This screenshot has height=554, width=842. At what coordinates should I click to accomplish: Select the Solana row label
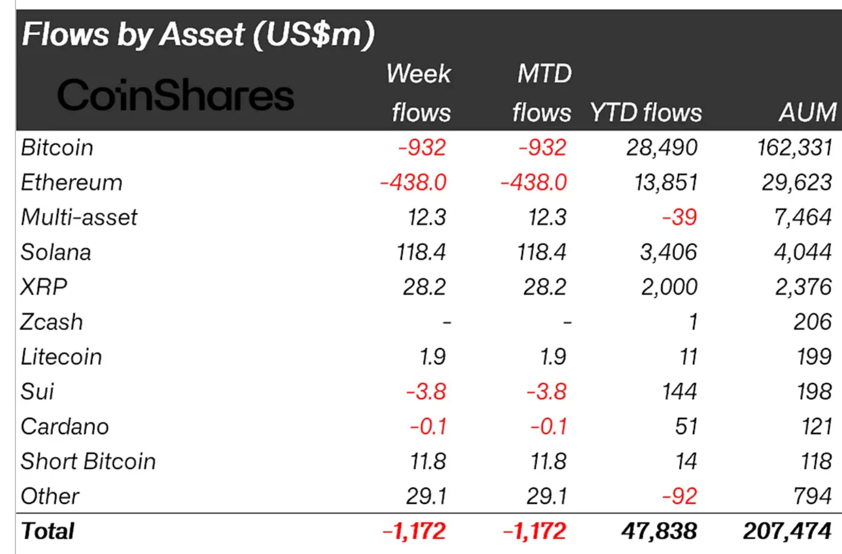click(56, 253)
